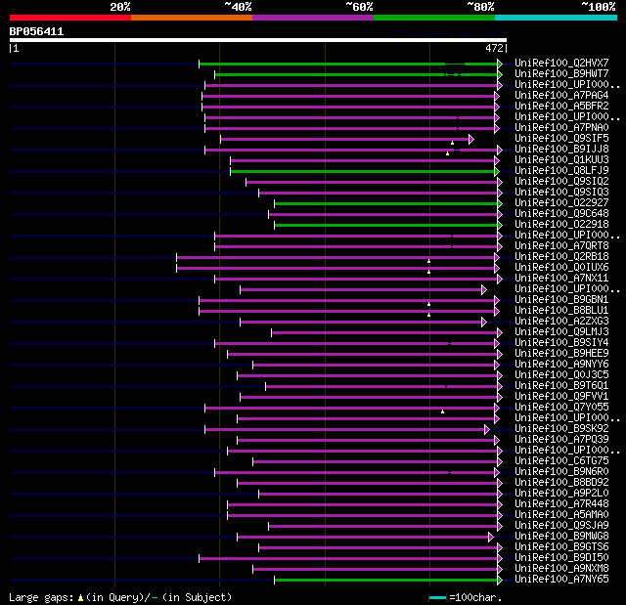Click the UniRef100_O22918 label
The width and height of the screenshot is (626, 605).
tap(561, 225)
